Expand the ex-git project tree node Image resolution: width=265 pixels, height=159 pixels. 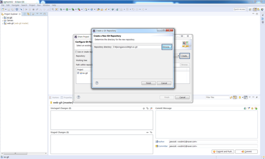point(2,18)
